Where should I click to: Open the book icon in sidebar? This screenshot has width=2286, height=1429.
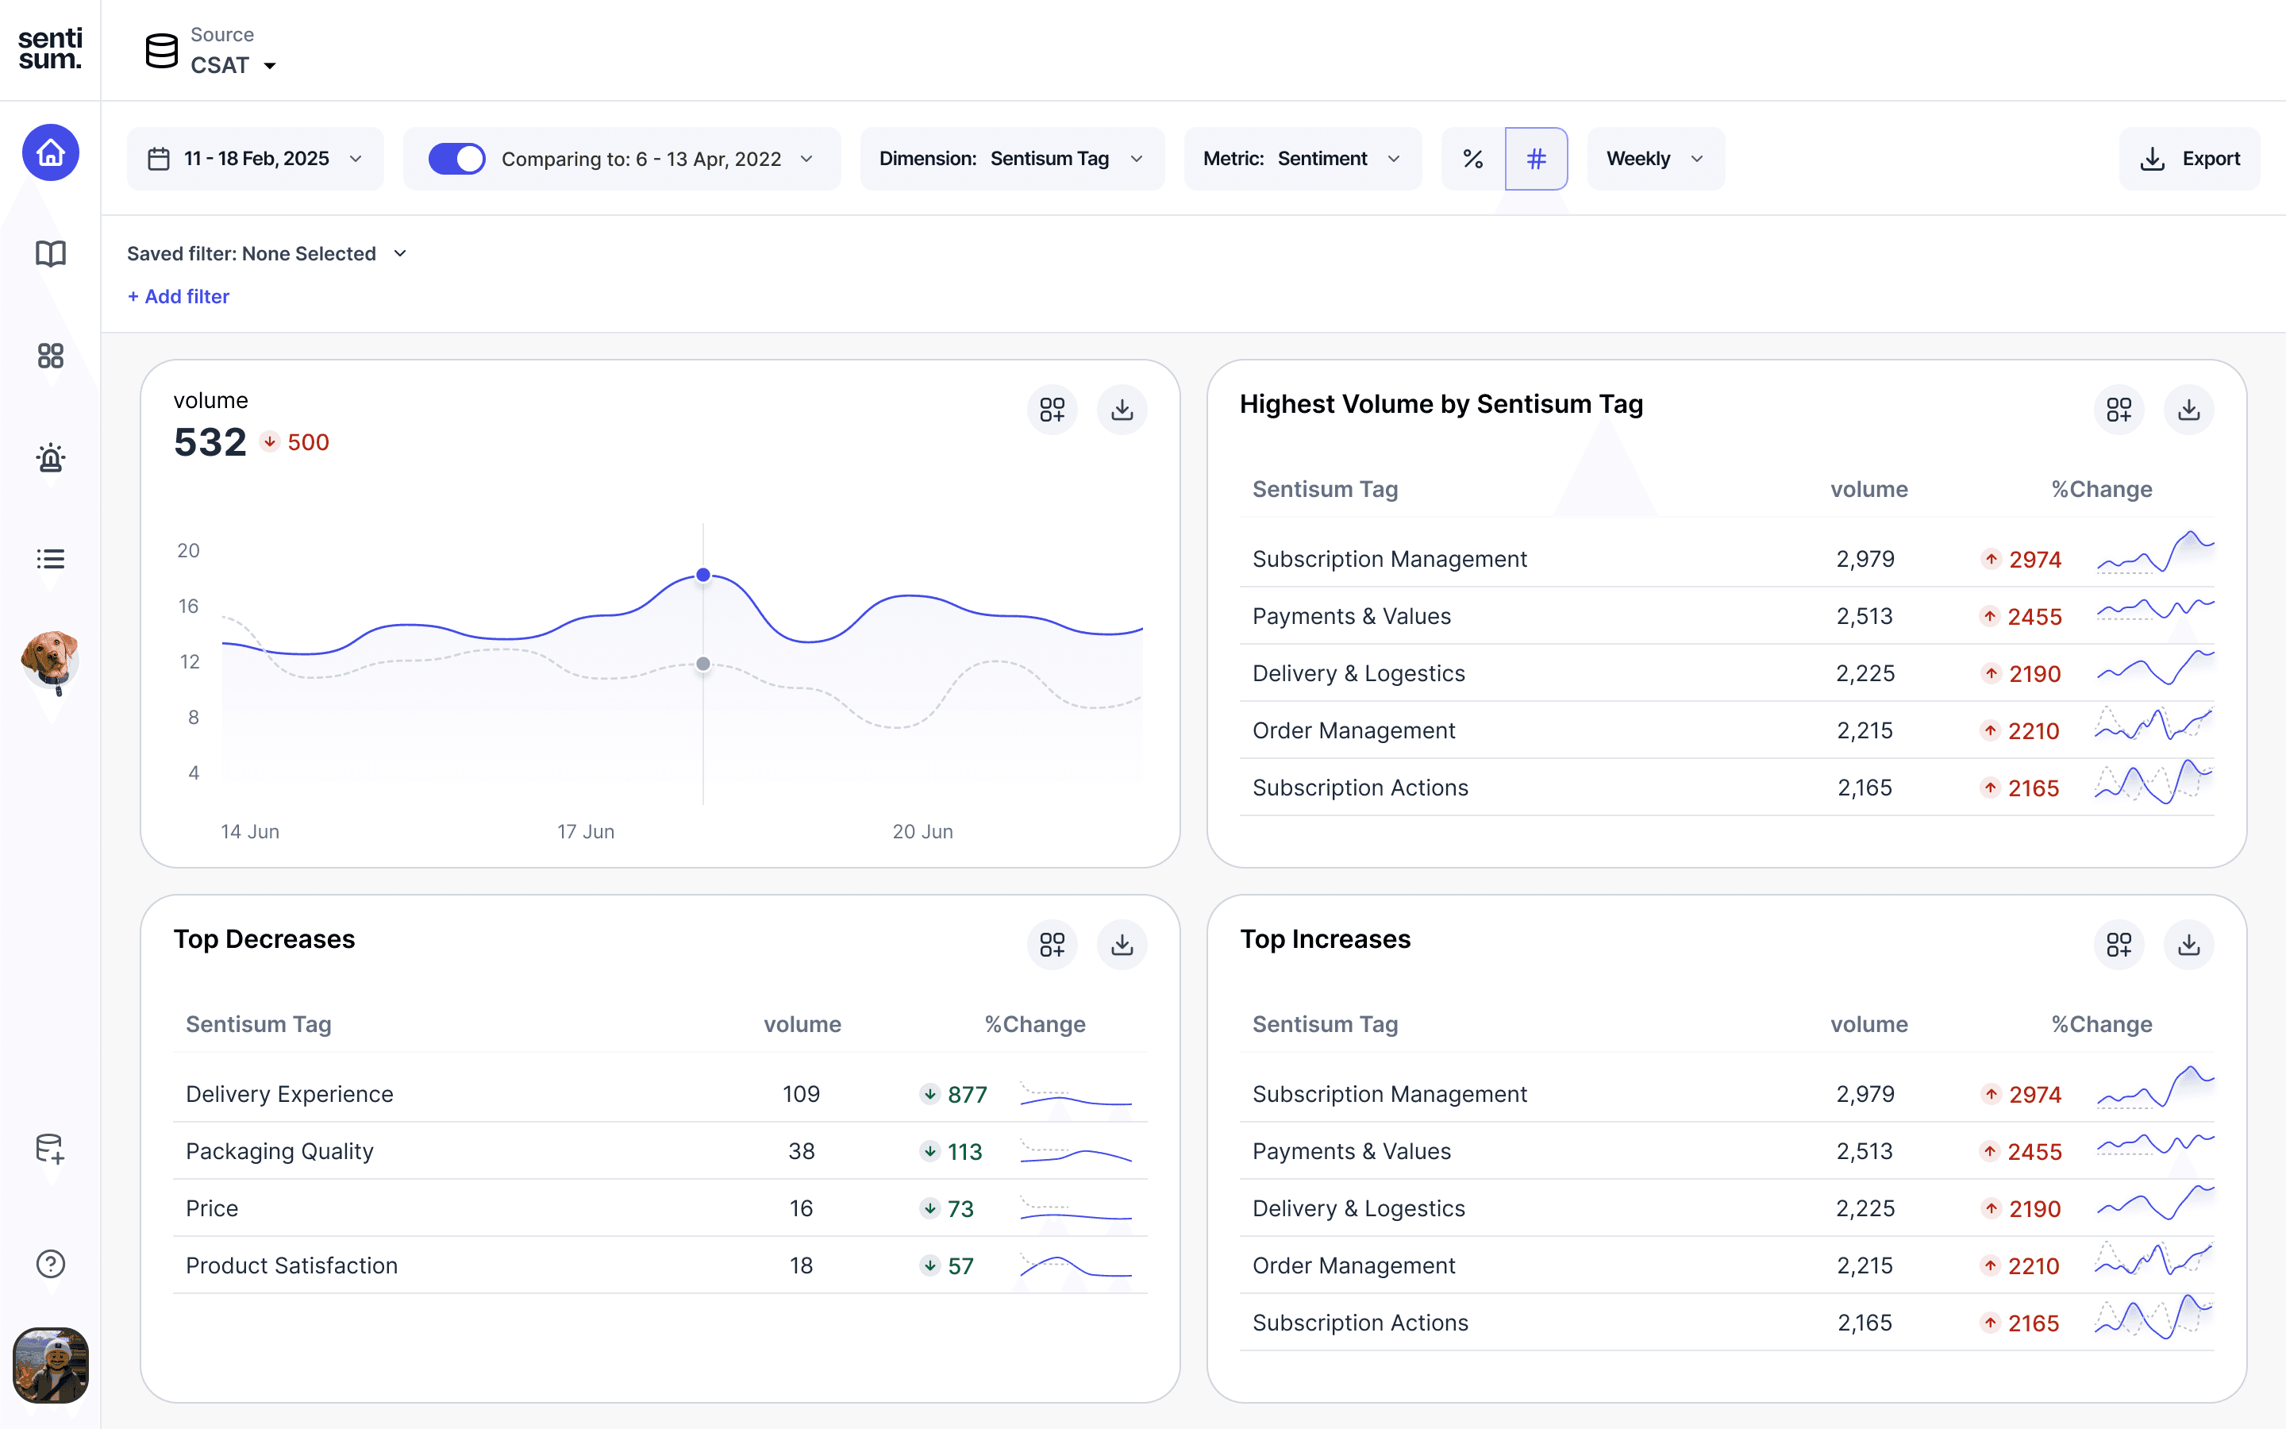coord(50,253)
